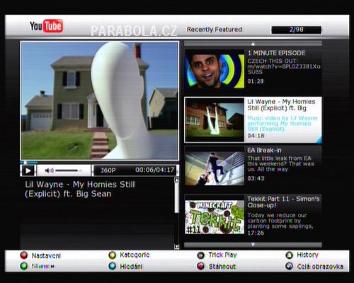Click the 'Today we reduce our carbon footprint' description
354x283 pixels.
tap(280, 221)
